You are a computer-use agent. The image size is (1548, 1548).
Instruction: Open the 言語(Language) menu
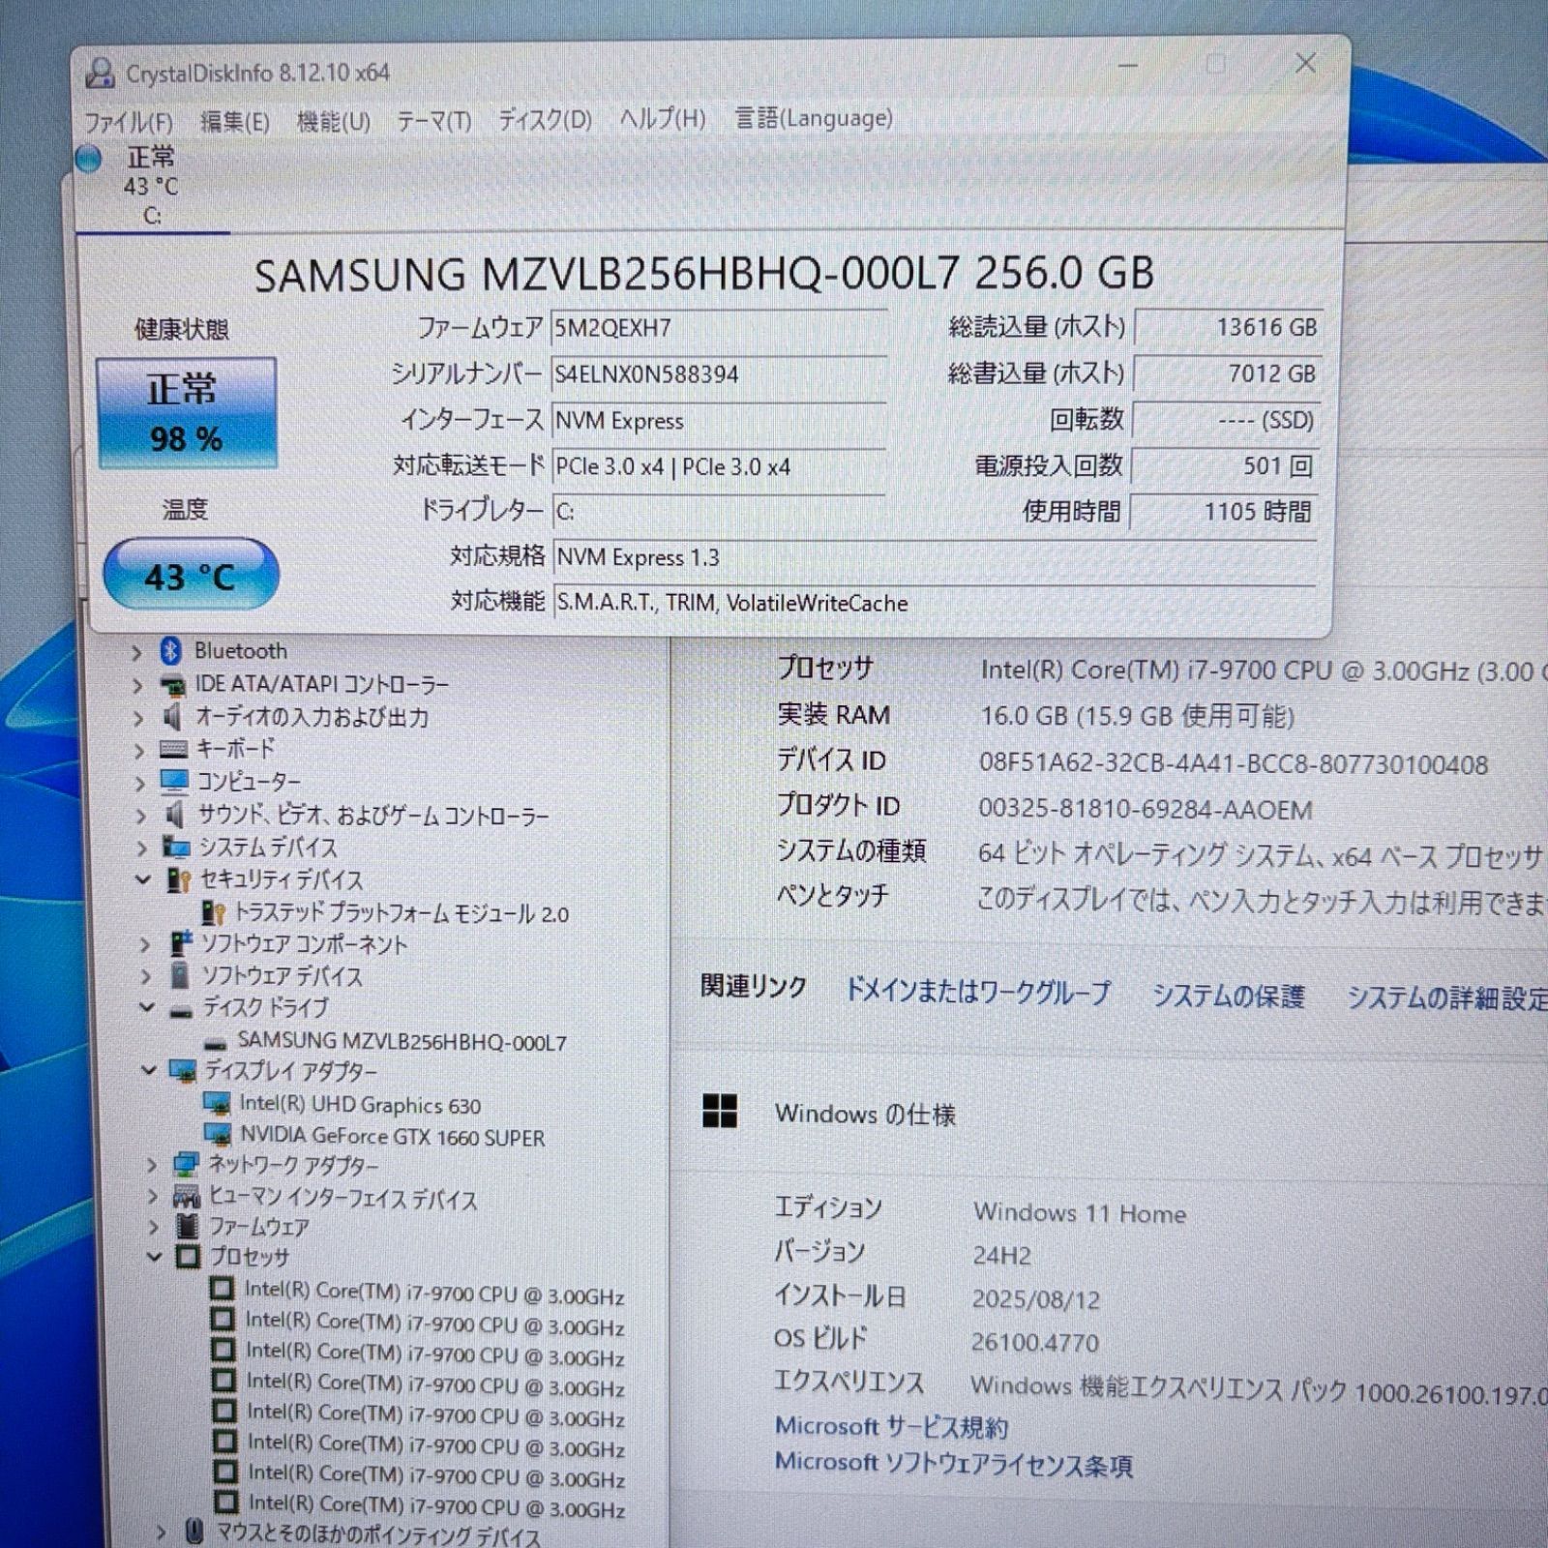pyautogui.click(x=814, y=118)
